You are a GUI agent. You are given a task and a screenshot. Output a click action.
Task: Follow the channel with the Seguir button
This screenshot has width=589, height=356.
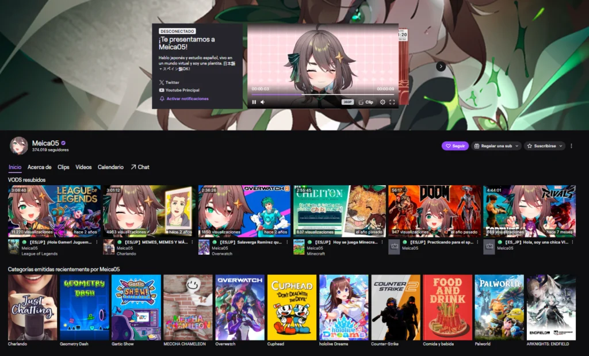(x=455, y=146)
